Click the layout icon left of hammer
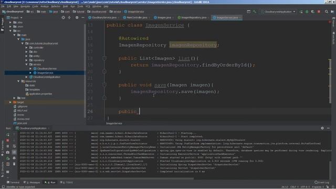This screenshot has width=336, height=189. click(248, 12)
